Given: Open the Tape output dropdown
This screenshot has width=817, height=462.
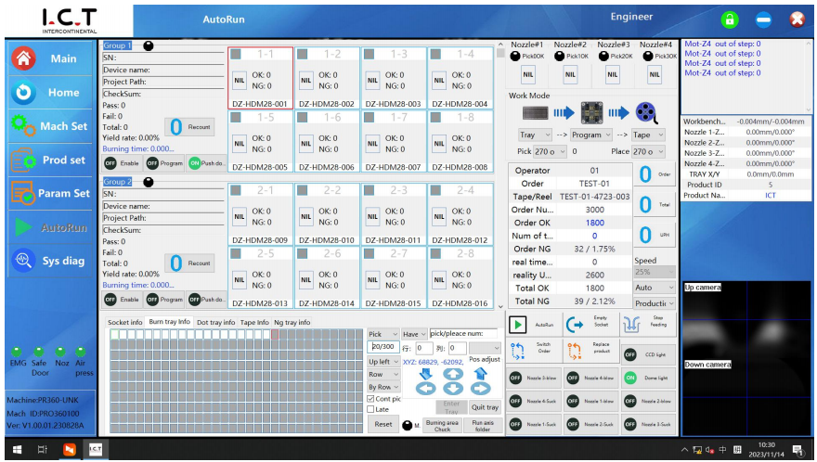Looking at the screenshot, I should (x=648, y=135).
